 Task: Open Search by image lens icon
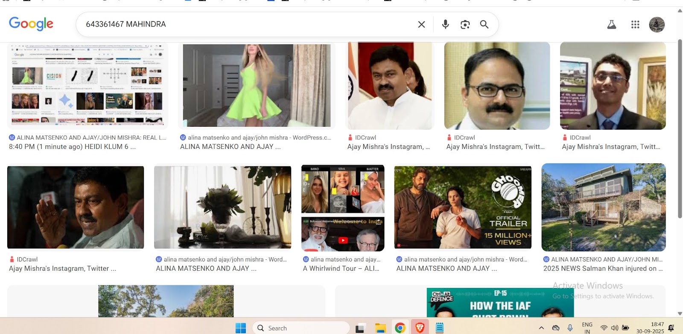click(465, 24)
